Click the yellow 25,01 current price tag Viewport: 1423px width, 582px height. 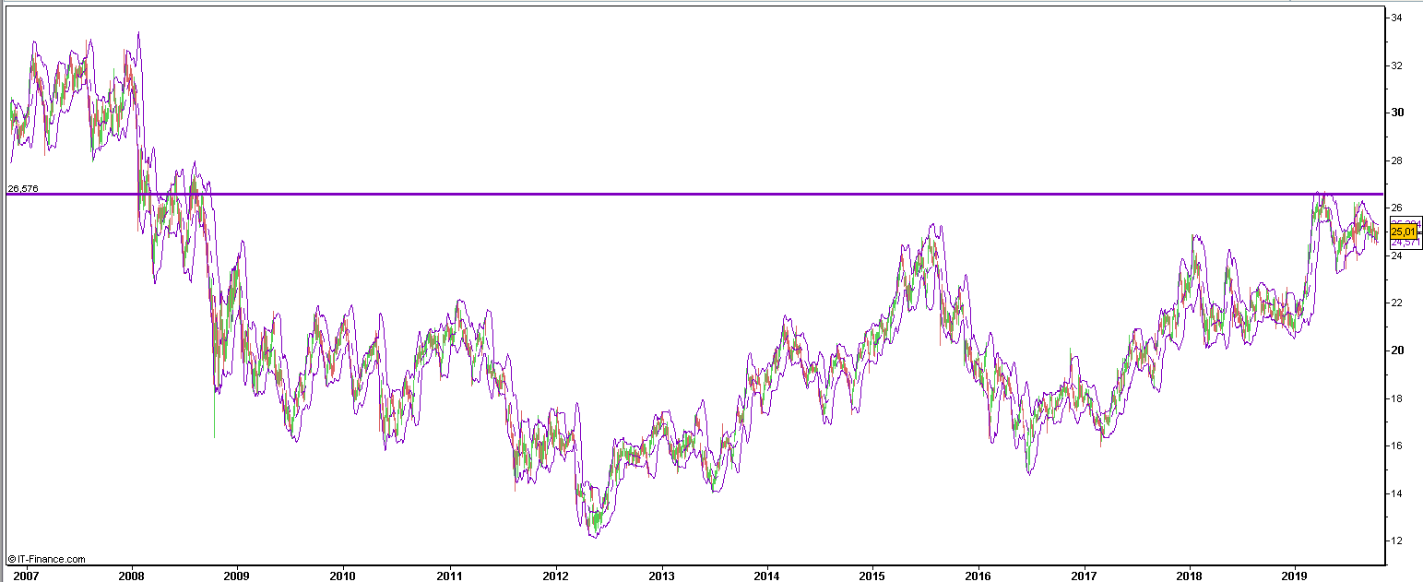pyautogui.click(x=1403, y=232)
